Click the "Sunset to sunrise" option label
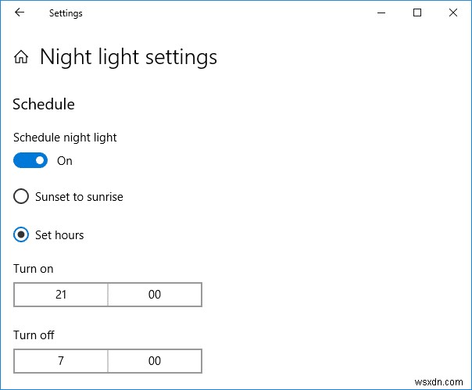The height and width of the screenshot is (390, 472). 79,197
